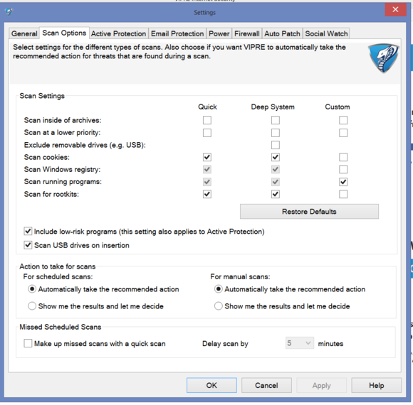Image resolution: width=413 pixels, height=405 pixels.
Task: Select scheduled scans Show me results radio
Action: [32, 306]
